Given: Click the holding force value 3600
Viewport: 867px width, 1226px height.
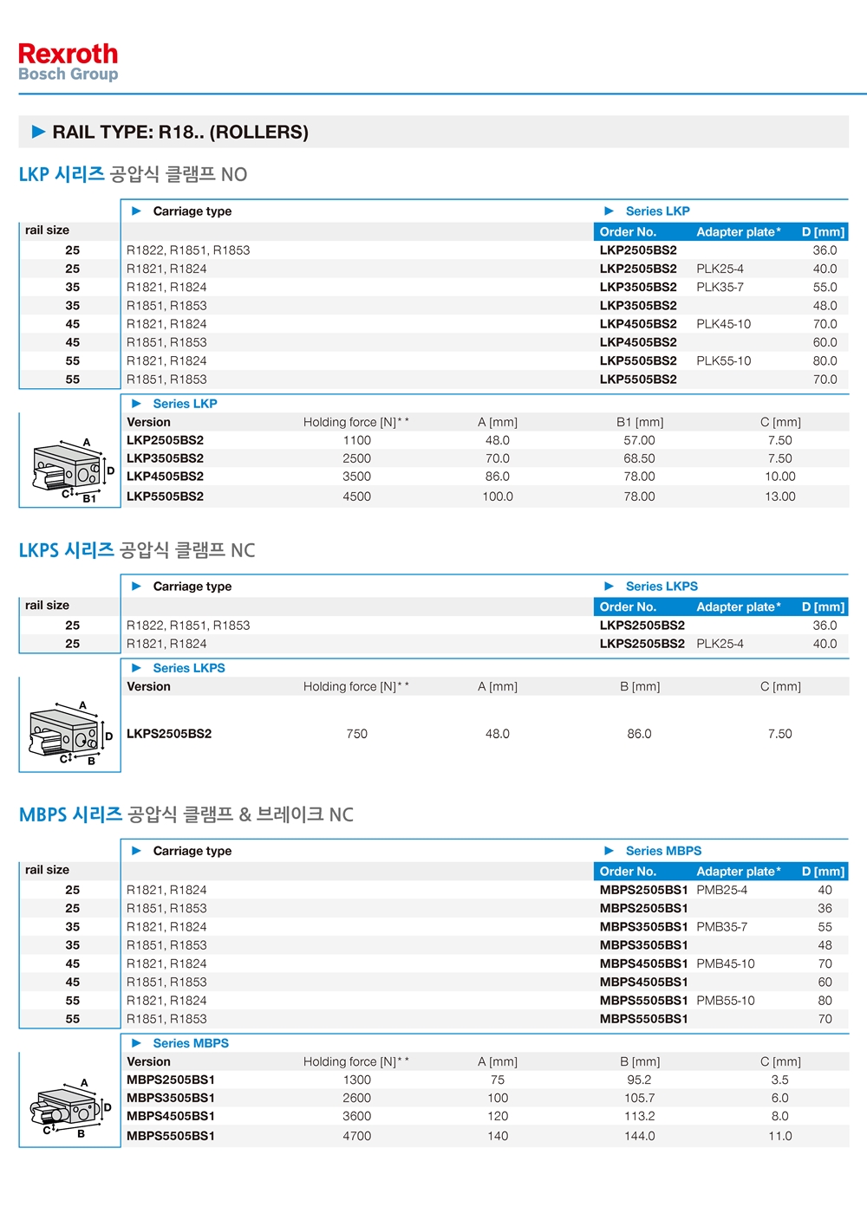Looking at the screenshot, I should coord(356,1116).
